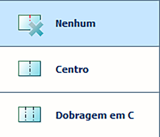The height and width of the screenshot is (137, 160).
Task: Click the red dashed mark on Nenhum icon
Action: pos(30,18)
